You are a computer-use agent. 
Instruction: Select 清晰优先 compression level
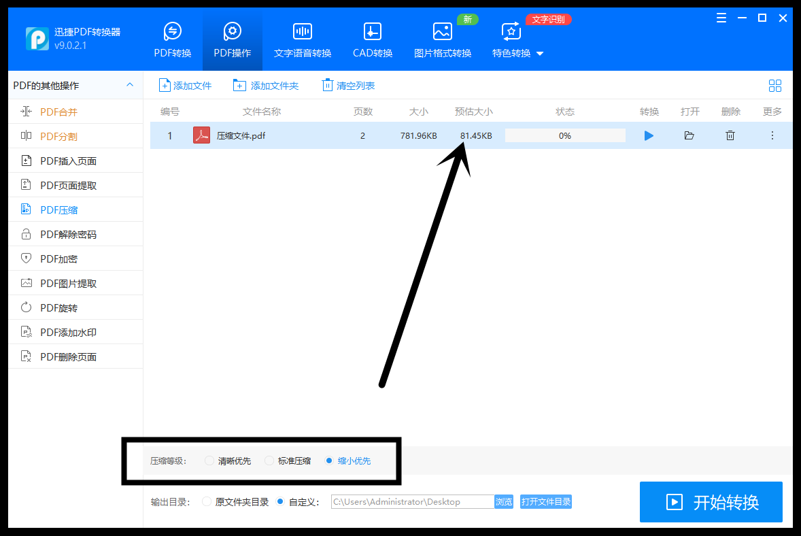[227, 461]
